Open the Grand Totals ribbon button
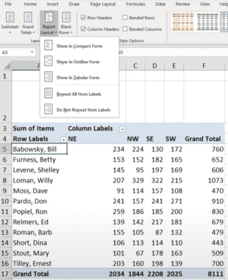The height and width of the screenshot is (280, 228). click(28, 22)
